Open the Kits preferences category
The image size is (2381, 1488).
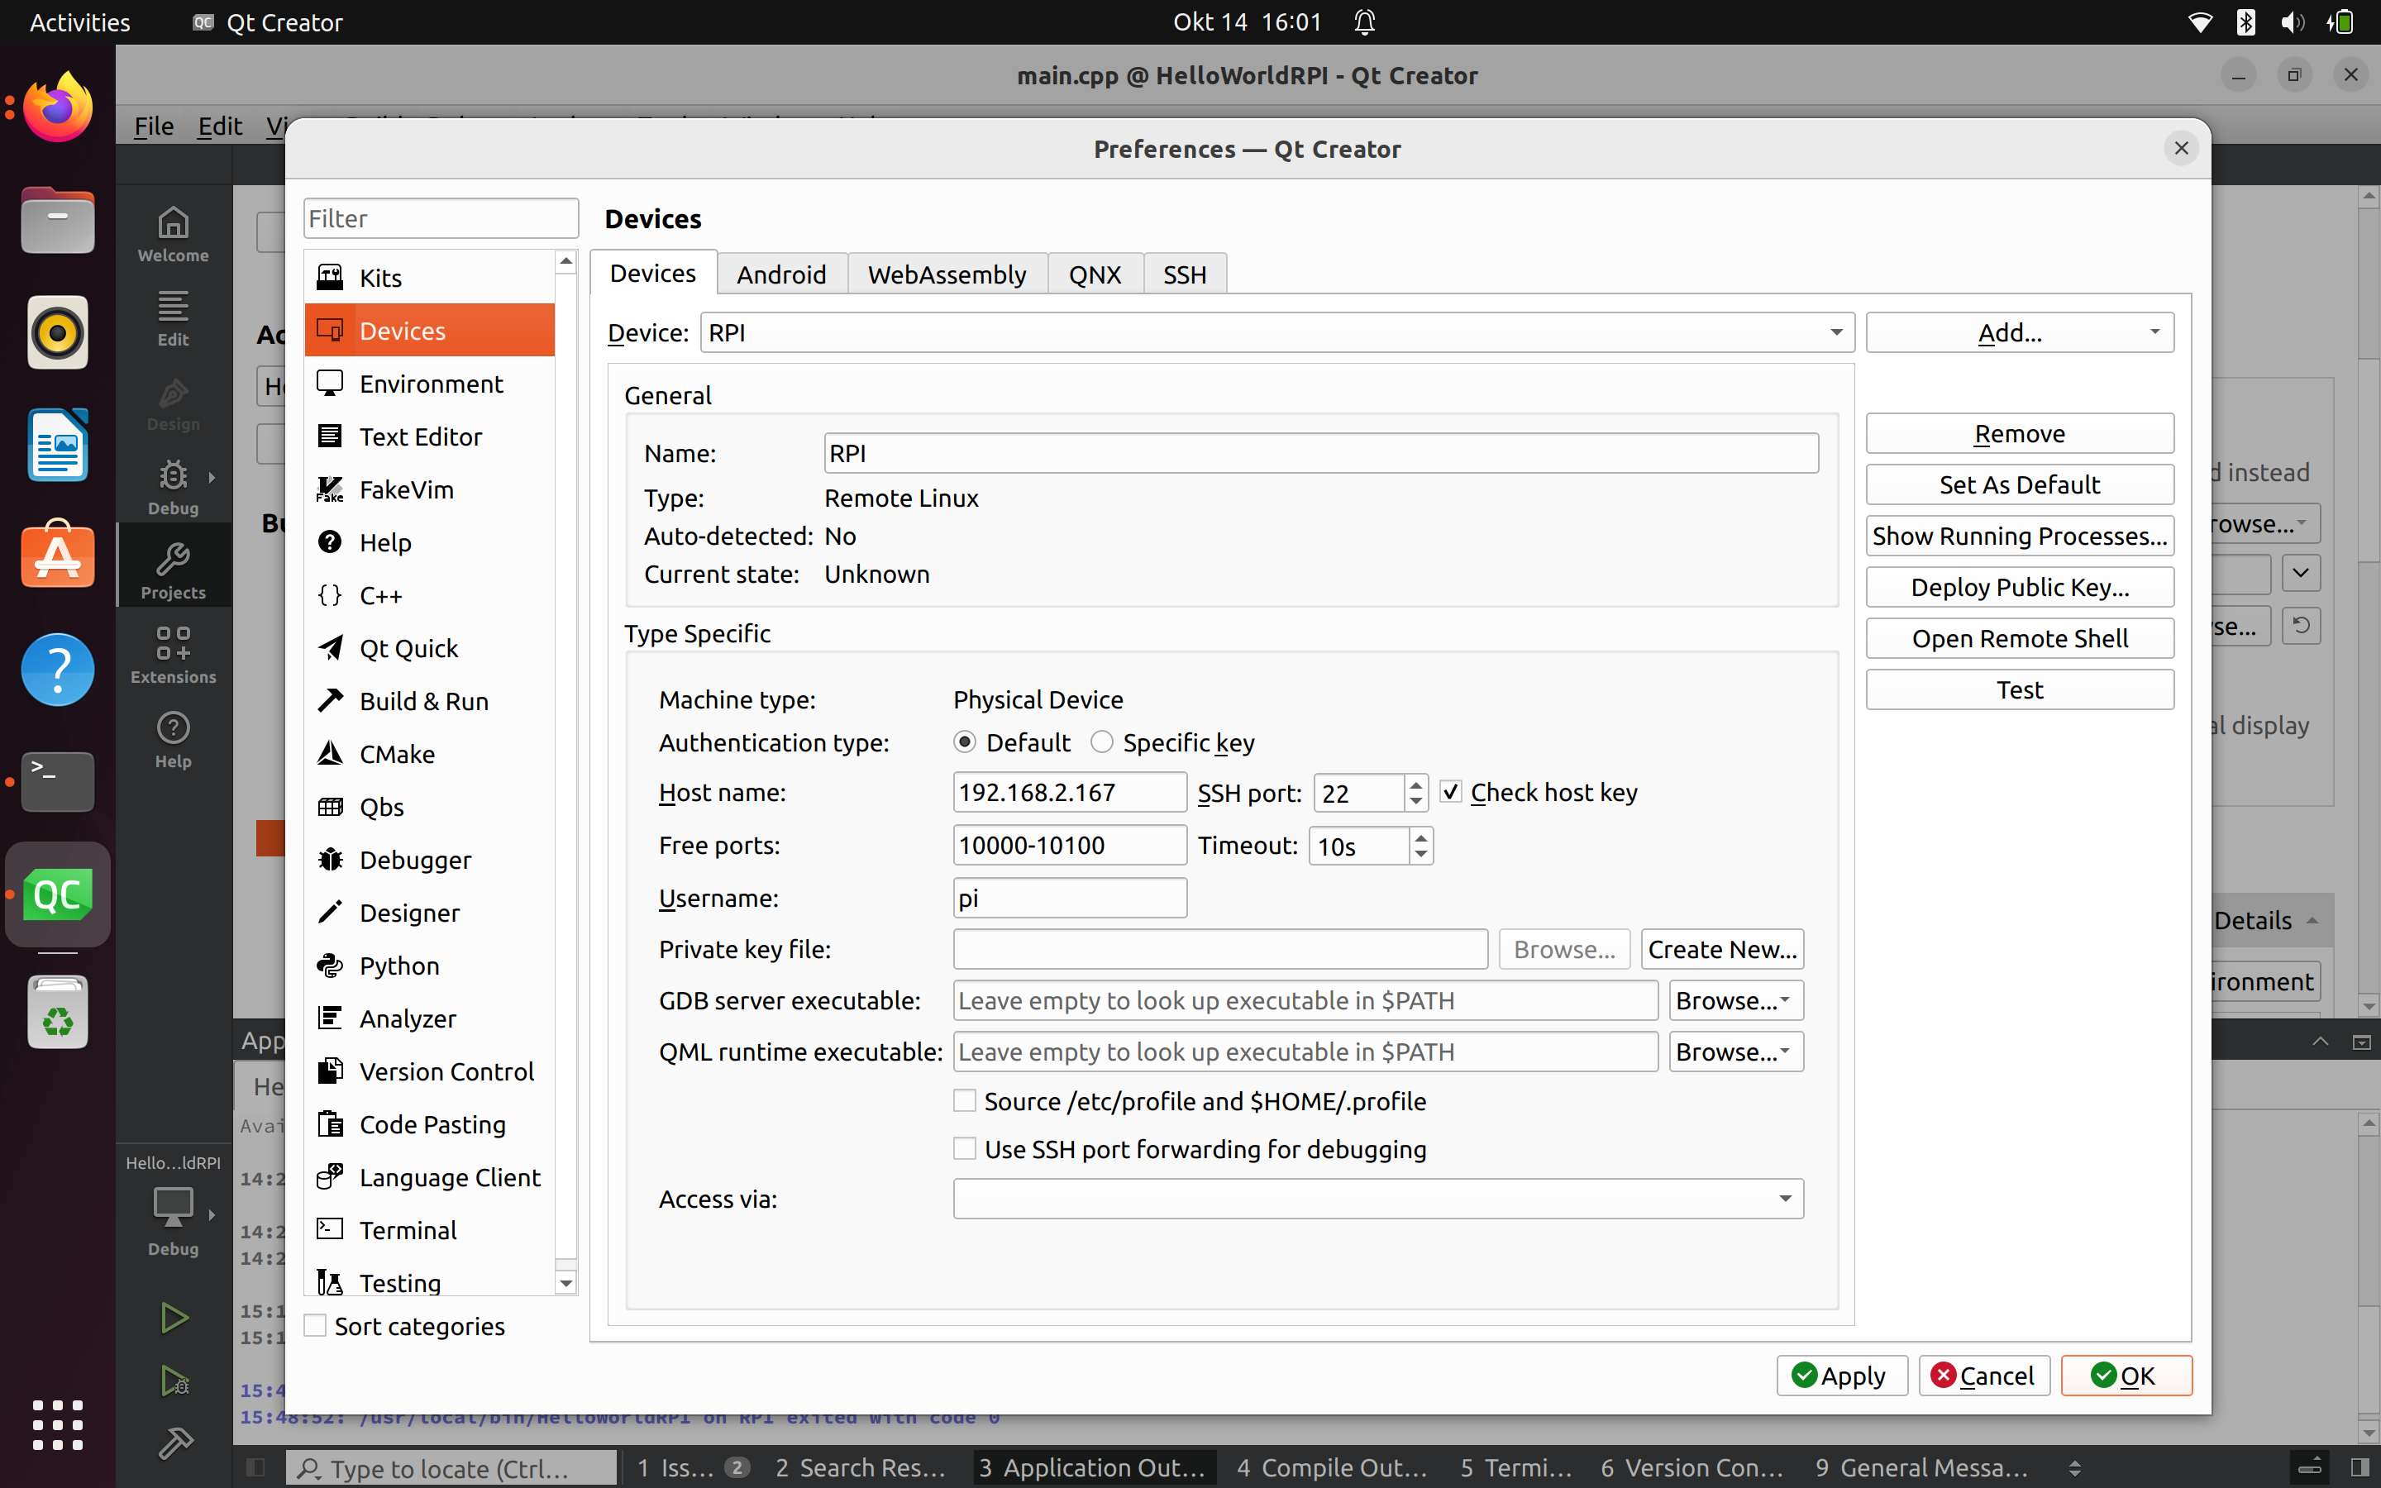[x=430, y=278]
